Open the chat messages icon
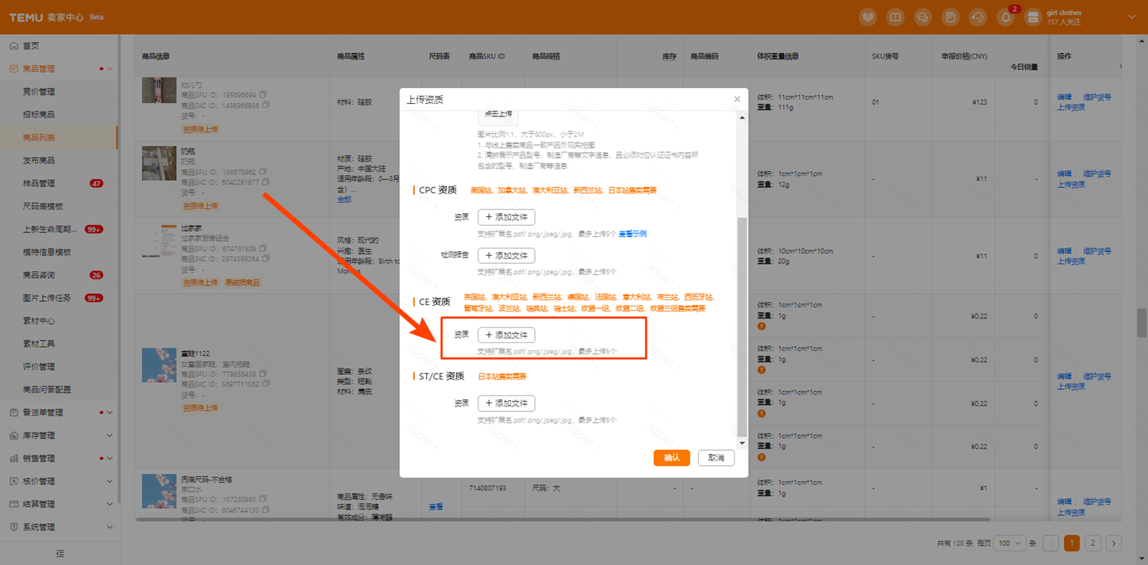This screenshot has width=1148, height=565. click(x=923, y=17)
